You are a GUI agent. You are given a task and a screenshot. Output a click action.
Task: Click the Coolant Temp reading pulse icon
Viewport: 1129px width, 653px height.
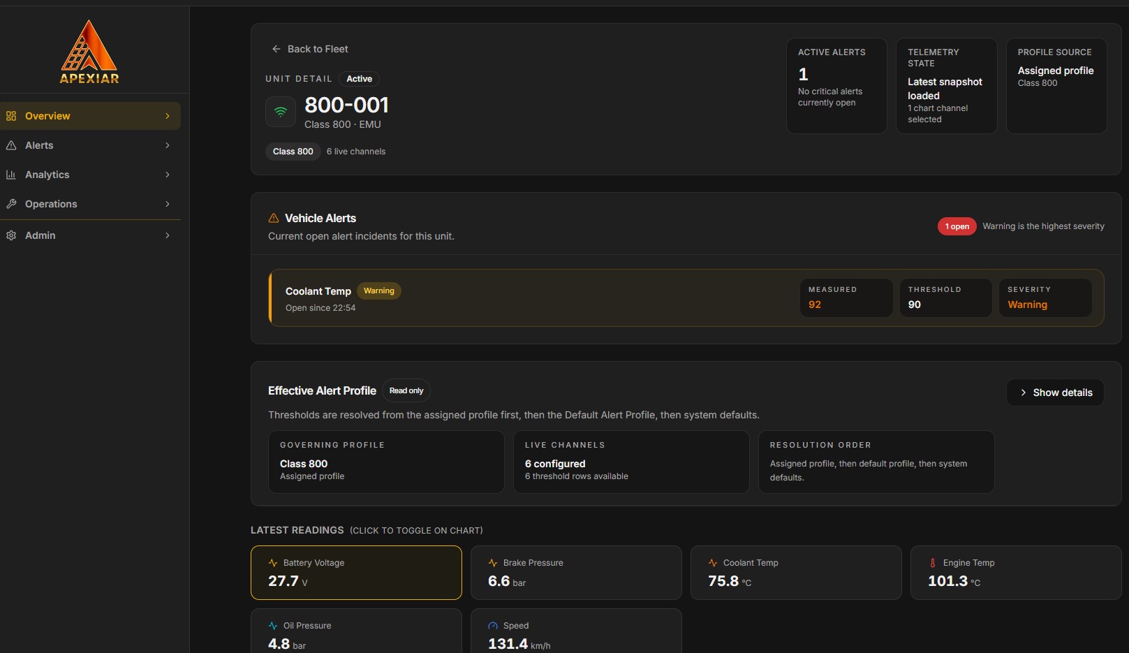coord(713,563)
